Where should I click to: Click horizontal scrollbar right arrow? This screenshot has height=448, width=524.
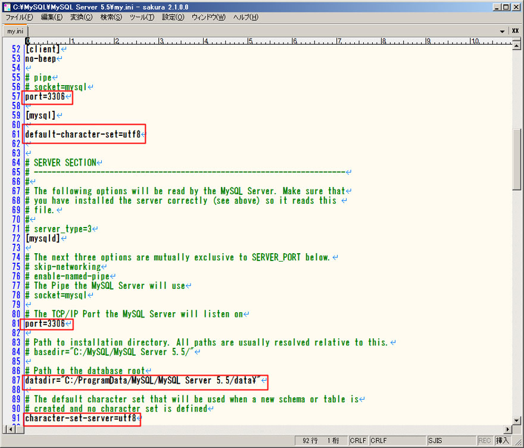tap(507, 430)
